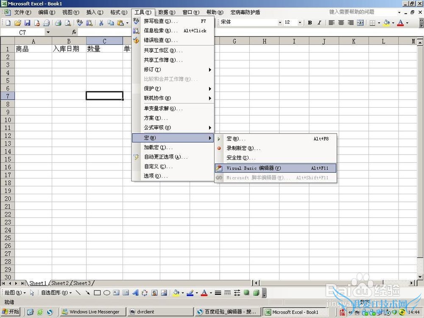This screenshot has height=318, width=424.
Task: Click the 开始 Start button
Action: click(11, 312)
